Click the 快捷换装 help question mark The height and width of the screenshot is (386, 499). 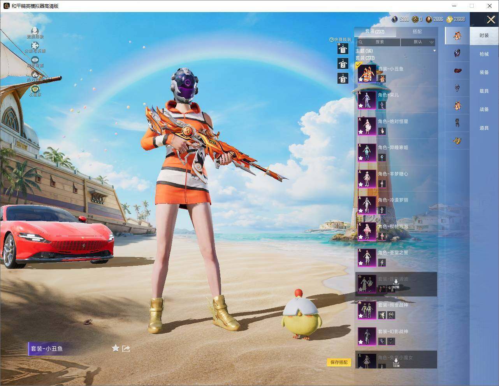point(332,40)
